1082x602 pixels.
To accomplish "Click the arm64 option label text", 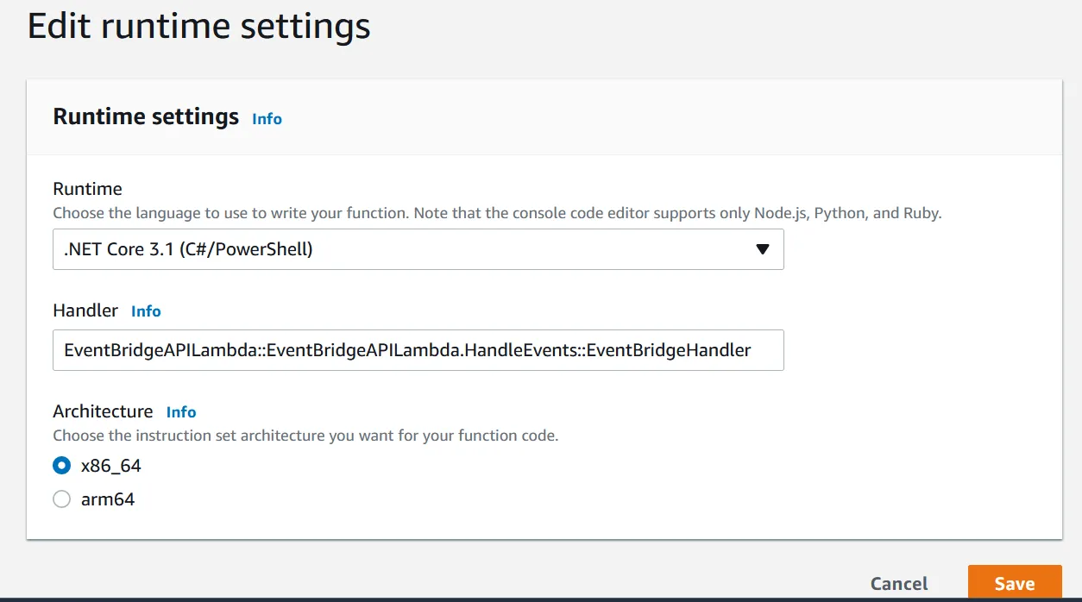I will (108, 499).
